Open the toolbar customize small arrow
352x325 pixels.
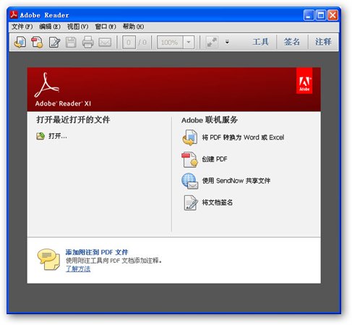coord(227,43)
